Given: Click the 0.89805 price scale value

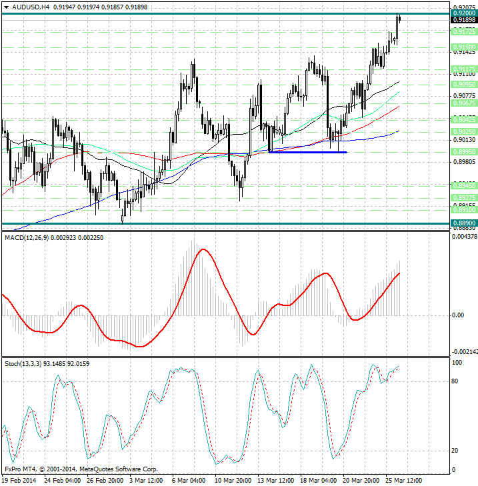Looking at the screenshot, I should coord(464,162).
